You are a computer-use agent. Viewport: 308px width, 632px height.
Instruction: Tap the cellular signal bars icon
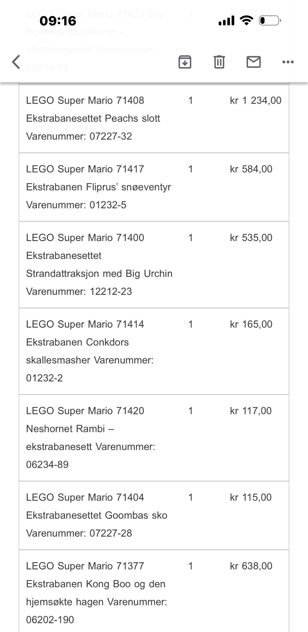226,21
